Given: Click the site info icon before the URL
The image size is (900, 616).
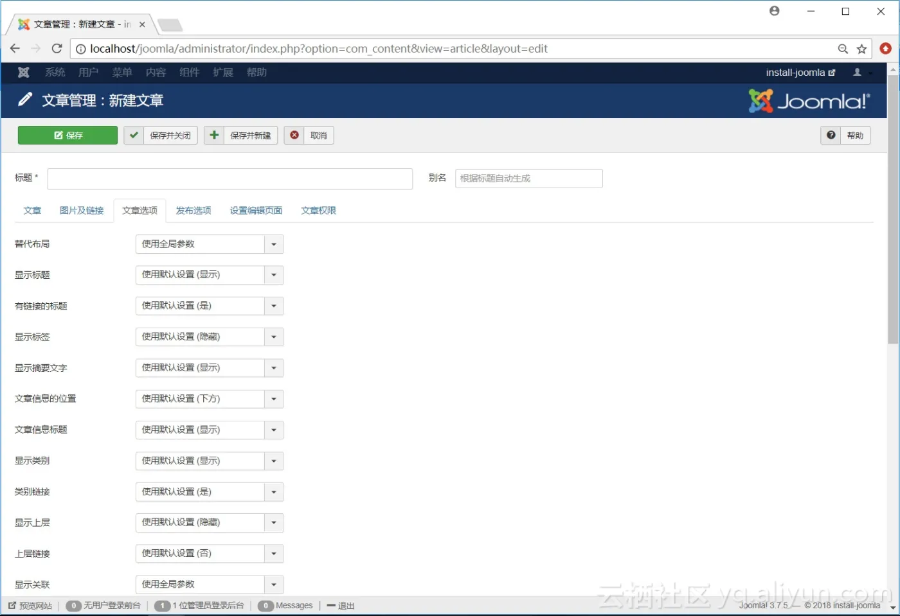Looking at the screenshot, I should point(81,49).
